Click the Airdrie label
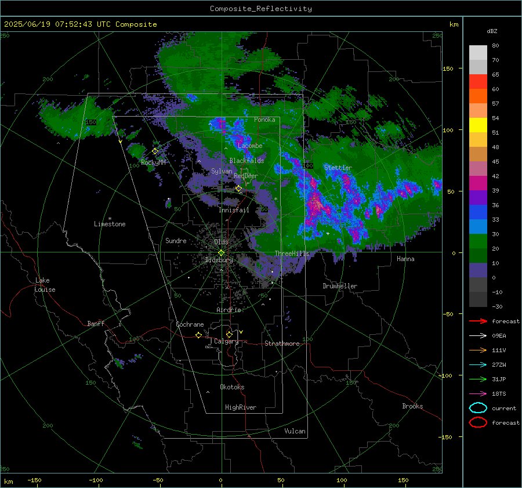 pos(229,310)
